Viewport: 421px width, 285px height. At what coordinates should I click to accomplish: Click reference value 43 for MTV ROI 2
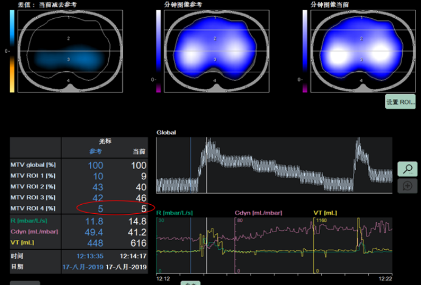pos(98,187)
